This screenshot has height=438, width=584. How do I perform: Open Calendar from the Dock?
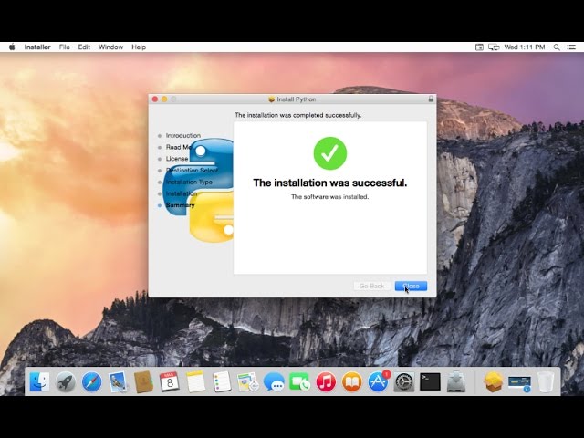(170, 381)
